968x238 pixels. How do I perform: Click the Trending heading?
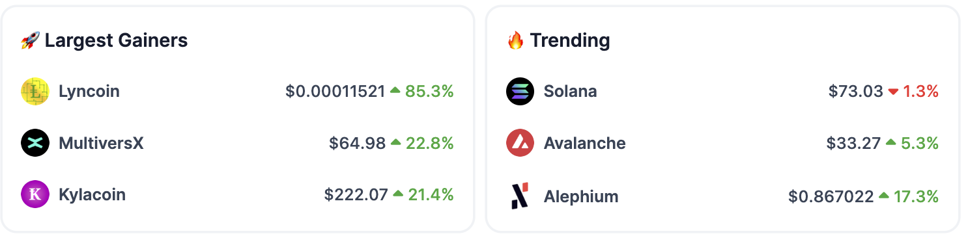point(570,40)
